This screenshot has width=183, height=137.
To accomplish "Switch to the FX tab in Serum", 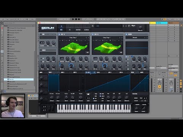I will (70, 28).
